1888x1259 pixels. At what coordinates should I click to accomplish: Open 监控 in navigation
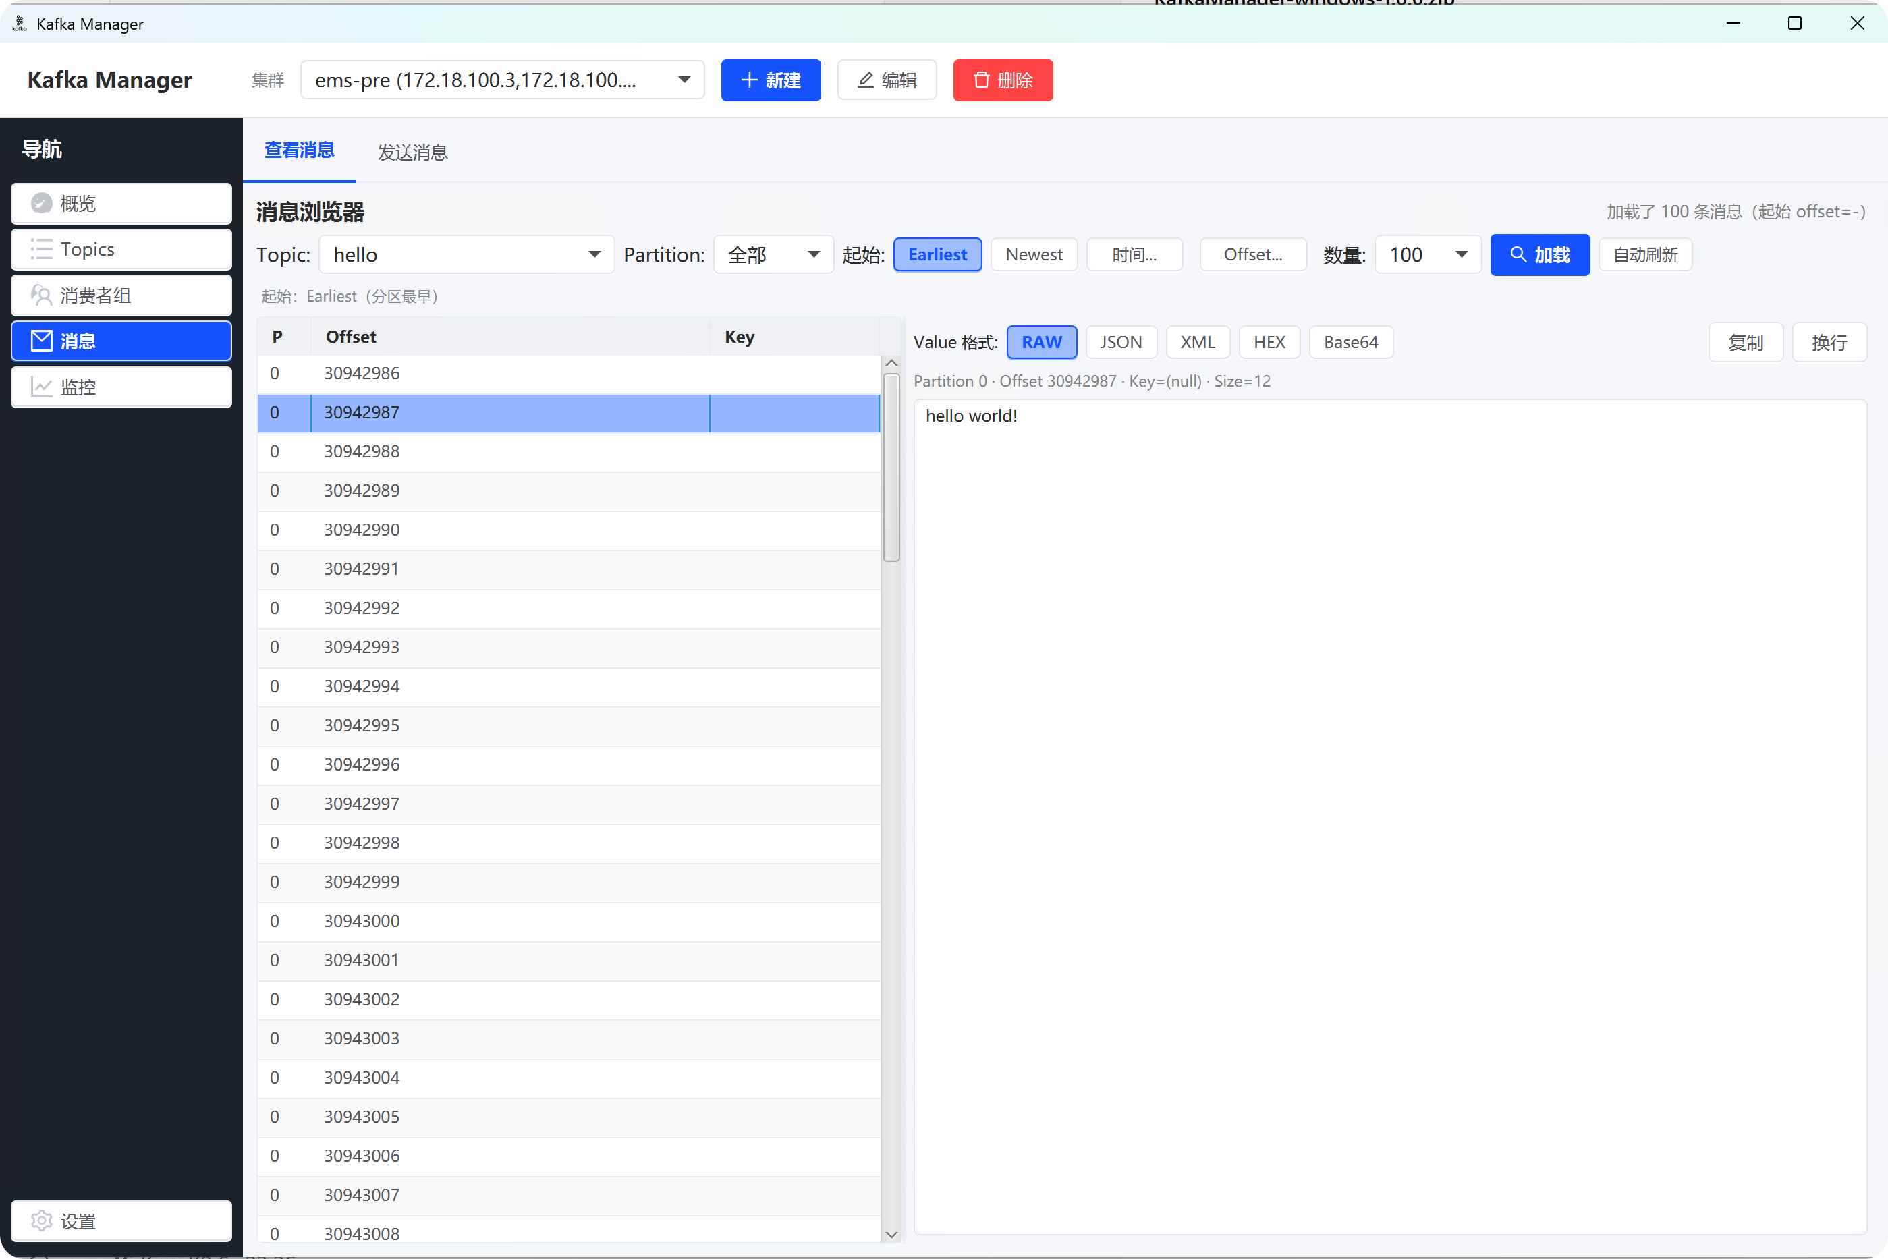[121, 387]
